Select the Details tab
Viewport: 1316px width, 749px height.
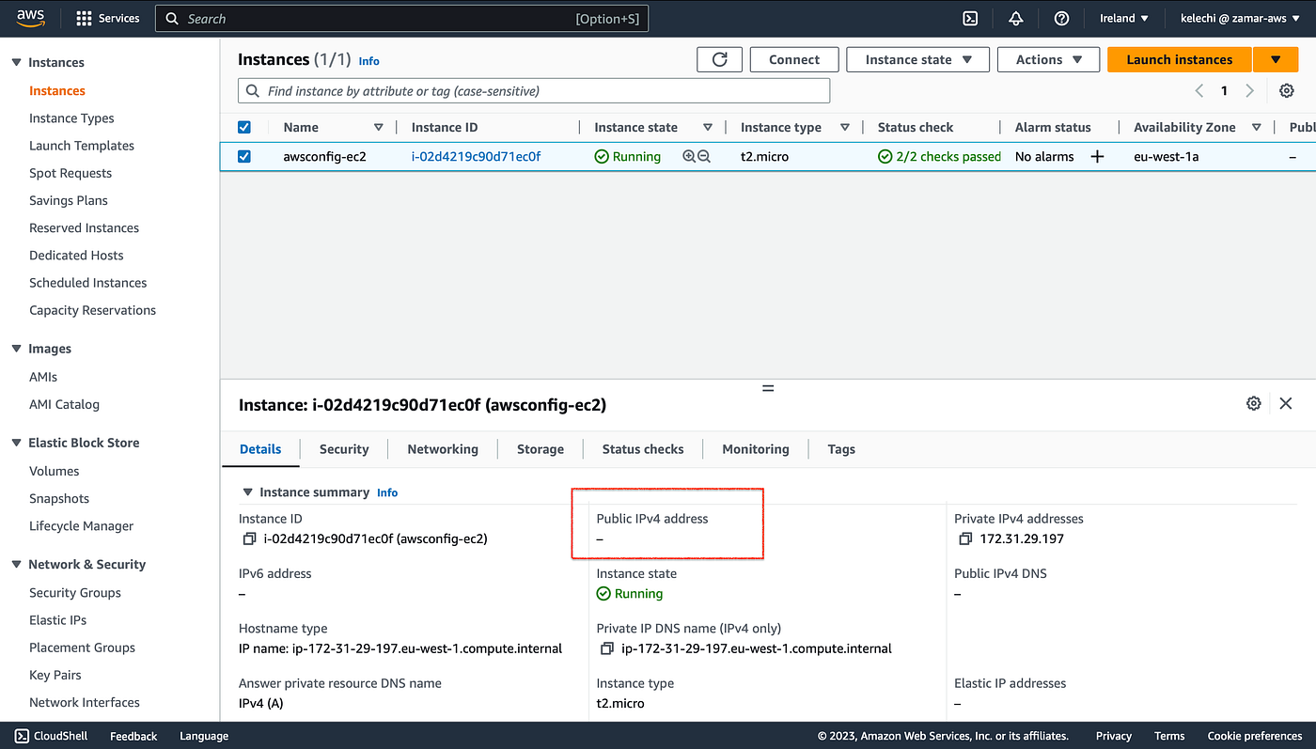coord(260,449)
